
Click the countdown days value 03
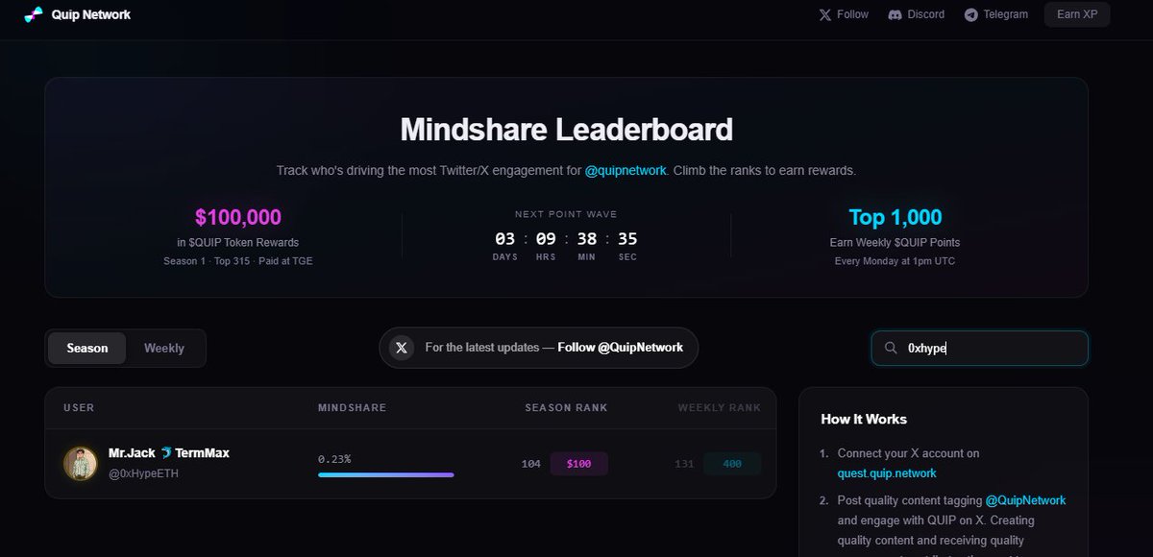(505, 239)
